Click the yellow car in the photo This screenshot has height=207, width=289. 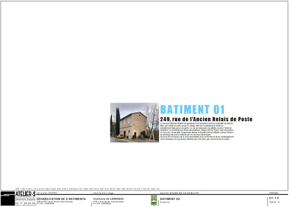(119, 136)
